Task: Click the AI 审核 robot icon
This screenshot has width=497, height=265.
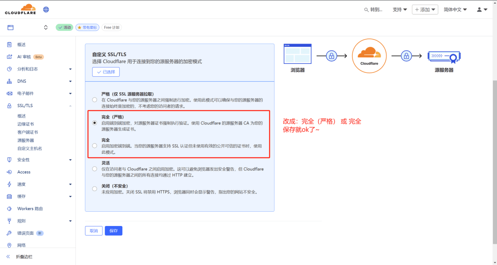Action: [9, 57]
